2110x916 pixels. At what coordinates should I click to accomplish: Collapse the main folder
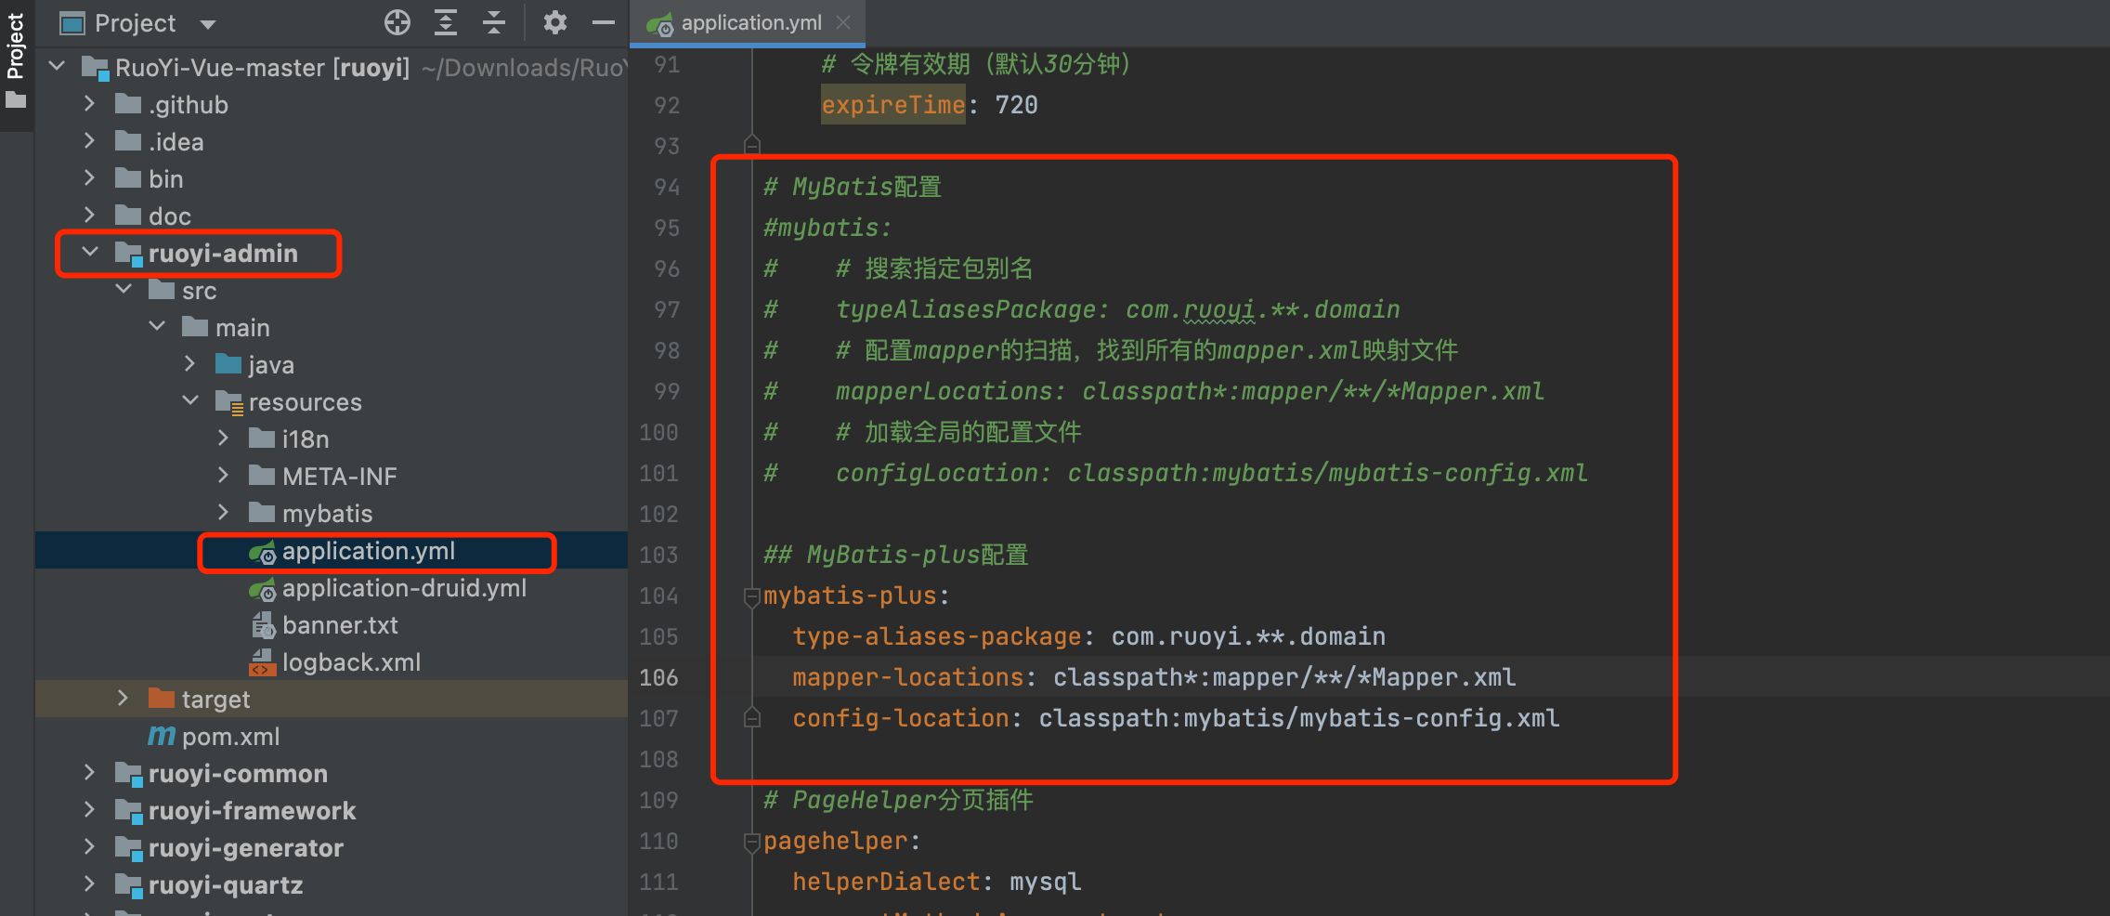(157, 327)
